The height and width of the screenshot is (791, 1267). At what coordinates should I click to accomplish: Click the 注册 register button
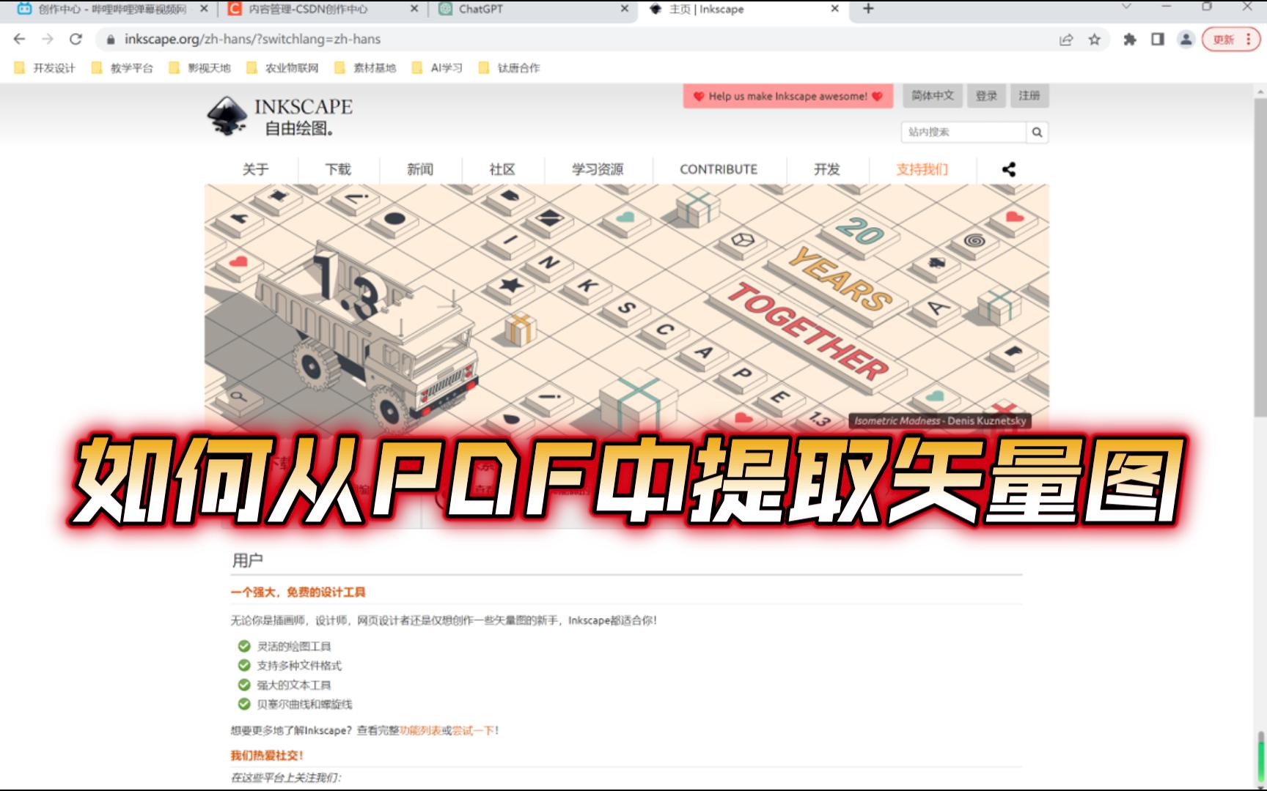point(1029,96)
